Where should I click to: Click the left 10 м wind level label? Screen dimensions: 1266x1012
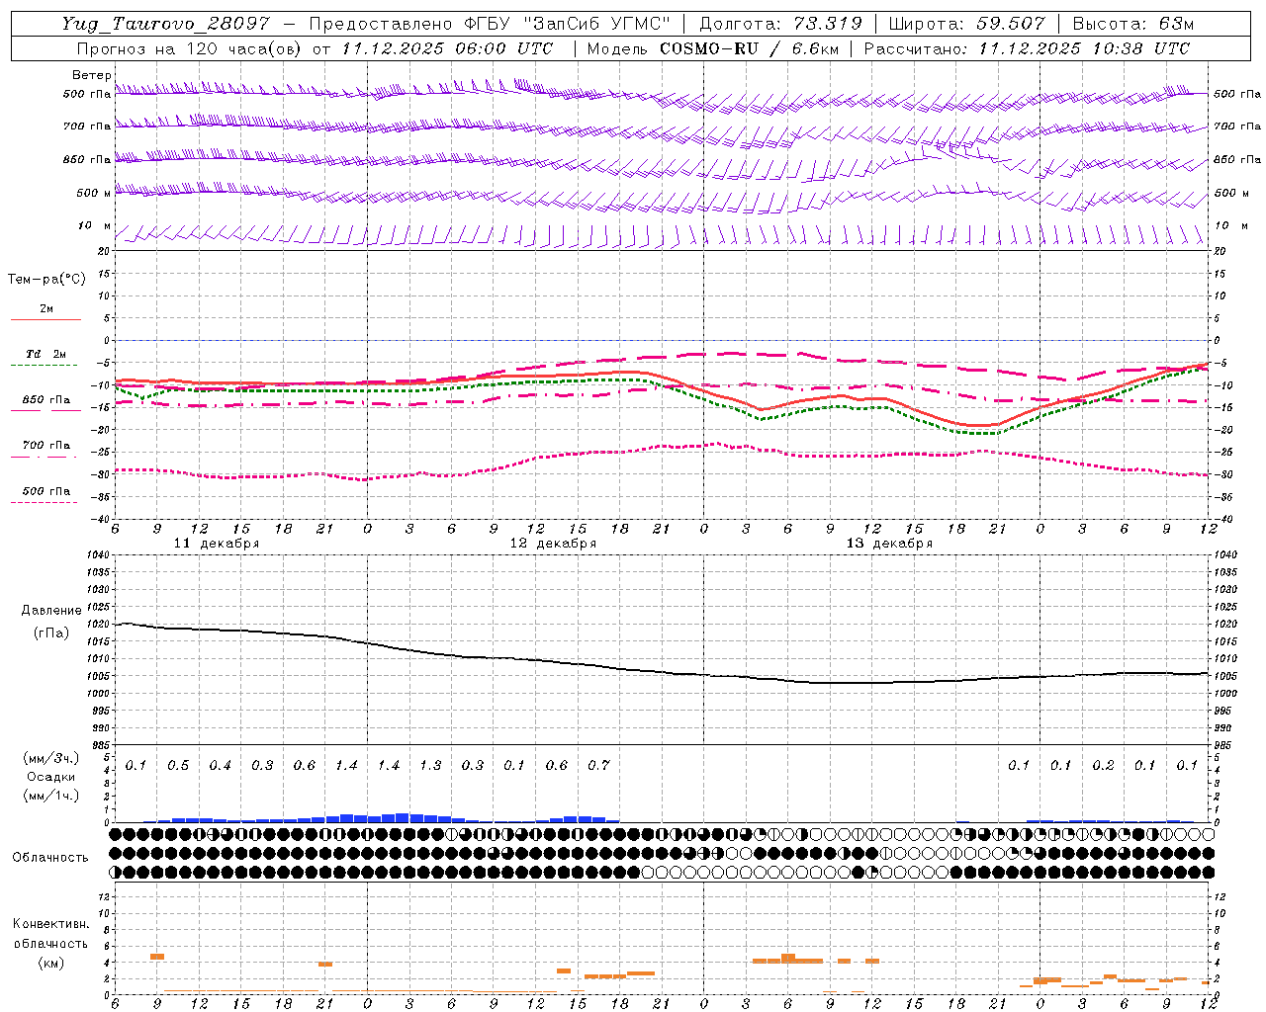coord(95,225)
